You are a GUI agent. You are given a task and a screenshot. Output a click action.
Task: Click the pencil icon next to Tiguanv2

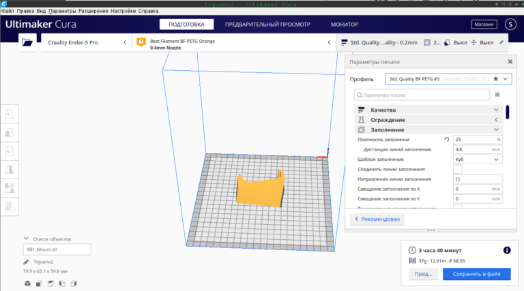26,262
